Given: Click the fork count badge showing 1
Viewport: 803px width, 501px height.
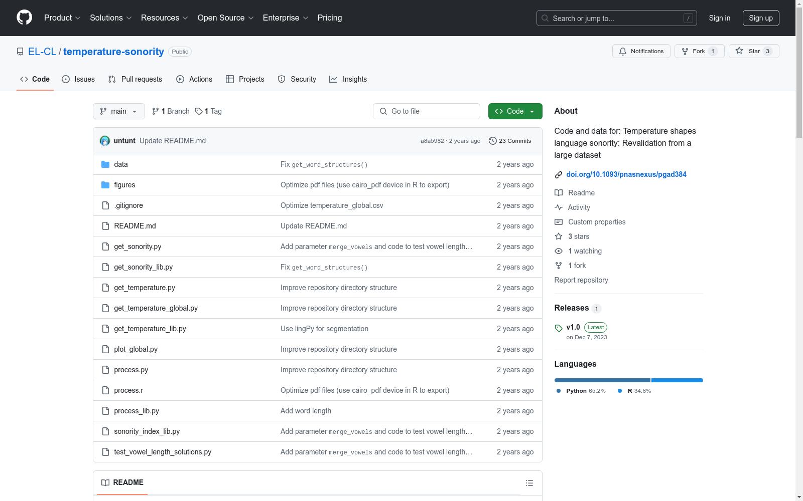Looking at the screenshot, I should 713,51.
